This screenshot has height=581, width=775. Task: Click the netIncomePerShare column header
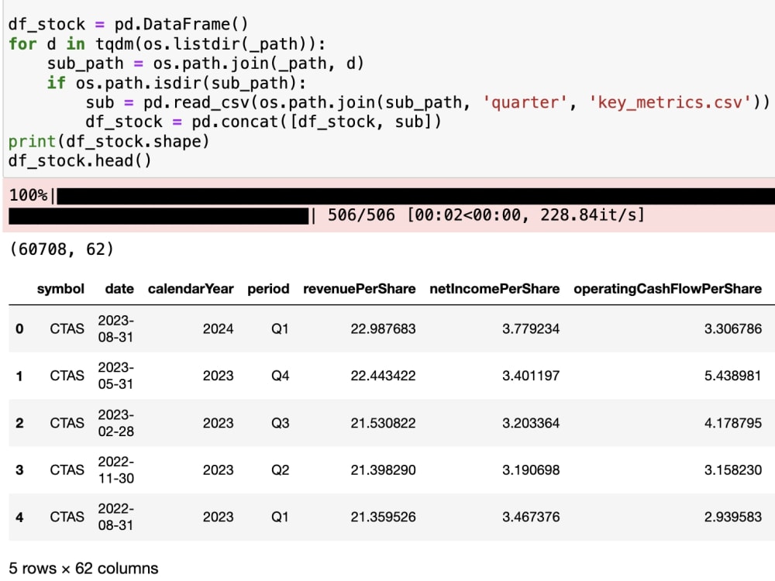pos(494,289)
